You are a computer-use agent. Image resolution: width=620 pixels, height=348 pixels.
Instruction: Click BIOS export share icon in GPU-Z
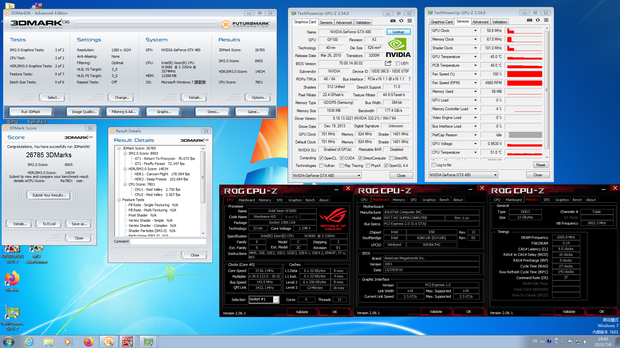point(388,63)
